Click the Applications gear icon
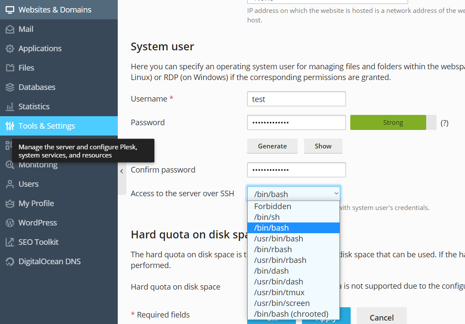The image size is (465, 324). click(x=9, y=49)
